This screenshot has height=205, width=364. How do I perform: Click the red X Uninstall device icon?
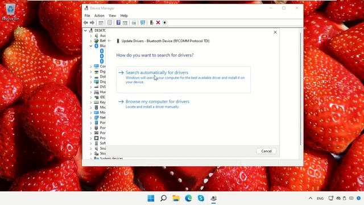pyautogui.click(x=158, y=23)
